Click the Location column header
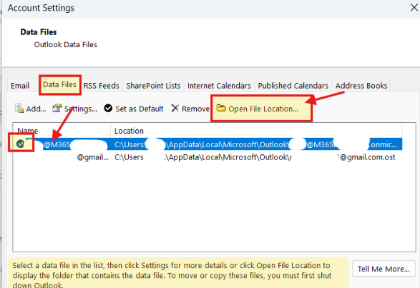This screenshot has height=288, width=420. coord(129,131)
